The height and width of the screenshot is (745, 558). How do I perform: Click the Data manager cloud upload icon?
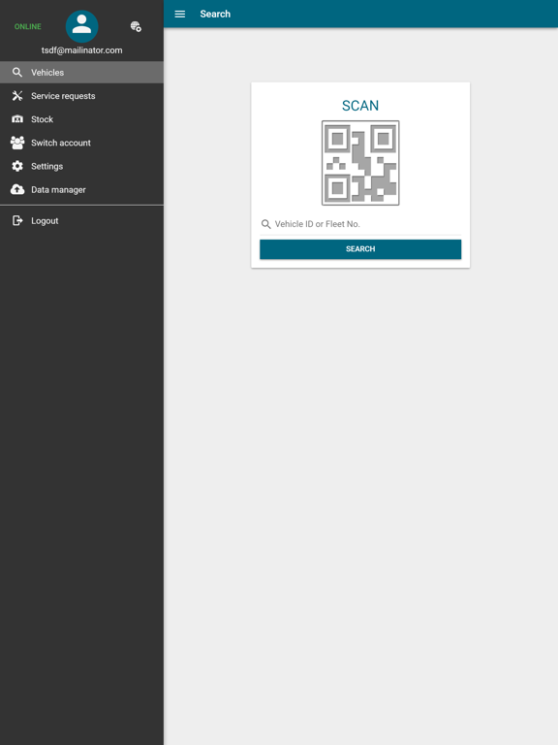tap(17, 189)
